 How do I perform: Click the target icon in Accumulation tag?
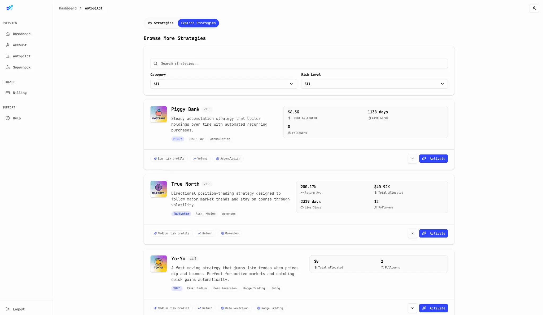(217, 159)
